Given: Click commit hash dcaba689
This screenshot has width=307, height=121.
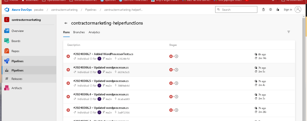Looking at the screenshot, I should [x=124, y=99].
